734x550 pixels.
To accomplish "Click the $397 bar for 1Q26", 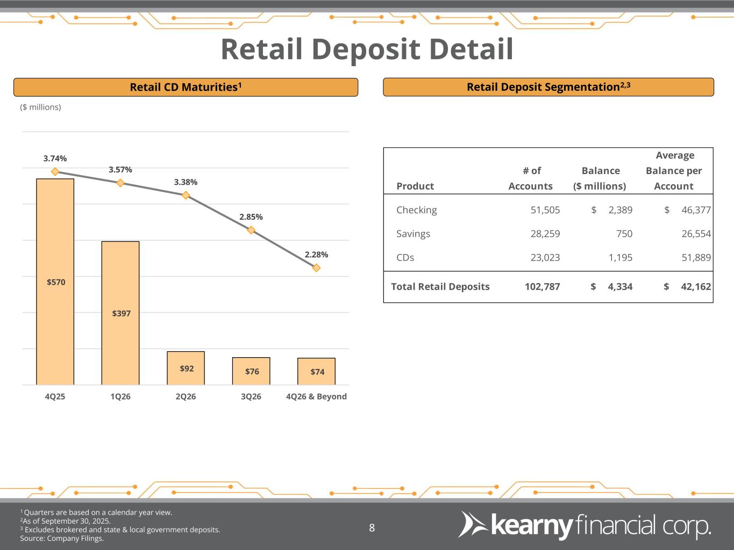I will [120, 313].
